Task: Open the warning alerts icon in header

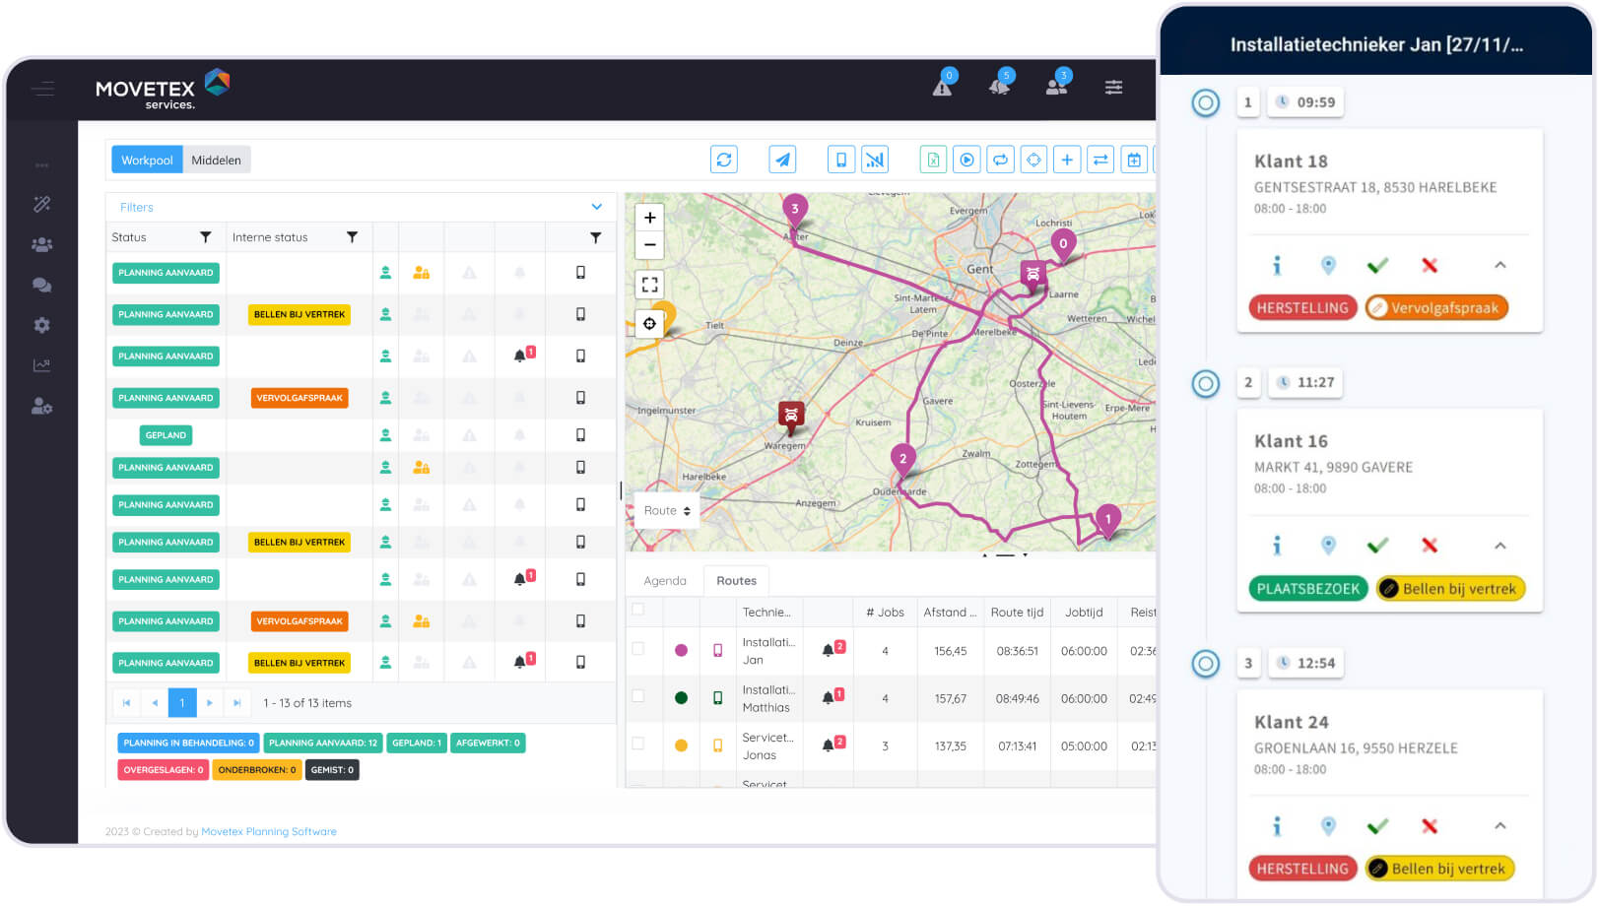Action: [943, 87]
